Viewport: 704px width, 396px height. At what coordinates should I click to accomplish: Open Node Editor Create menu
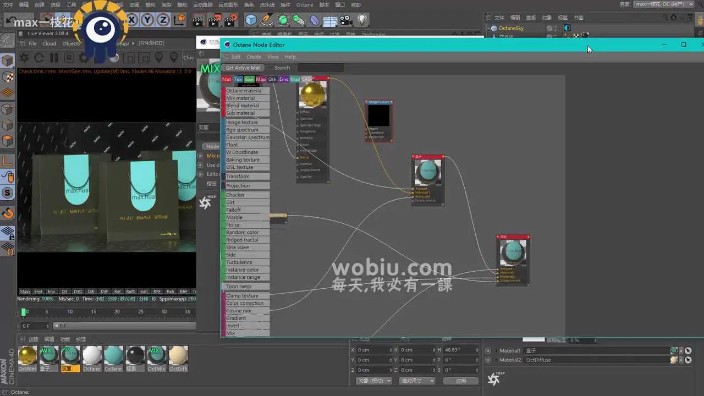click(254, 57)
